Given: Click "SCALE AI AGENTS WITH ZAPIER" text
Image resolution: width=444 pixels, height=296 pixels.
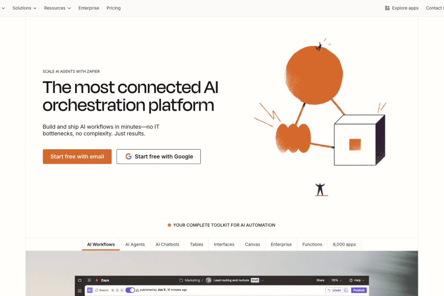Looking at the screenshot, I should click(71, 71).
